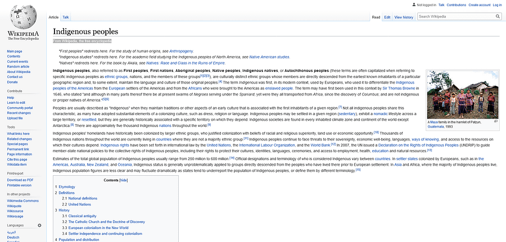Go to Main page in the sidebar
The image size is (506, 242).
tap(15, 51)
